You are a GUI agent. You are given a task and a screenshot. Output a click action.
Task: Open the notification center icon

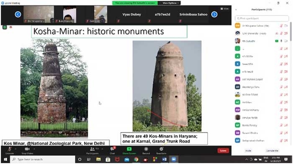(x=286, y=159)
